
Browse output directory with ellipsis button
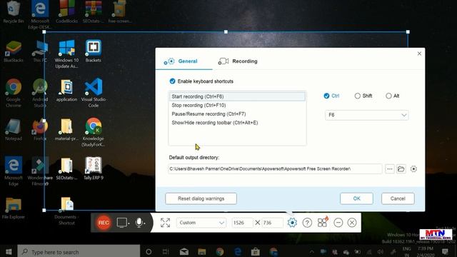point(390,168)
